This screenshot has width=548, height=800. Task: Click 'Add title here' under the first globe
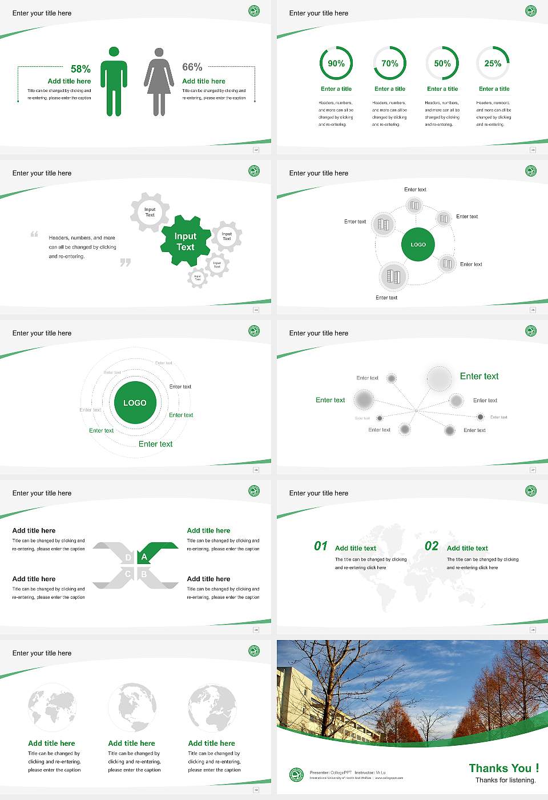tap(51, 743)
